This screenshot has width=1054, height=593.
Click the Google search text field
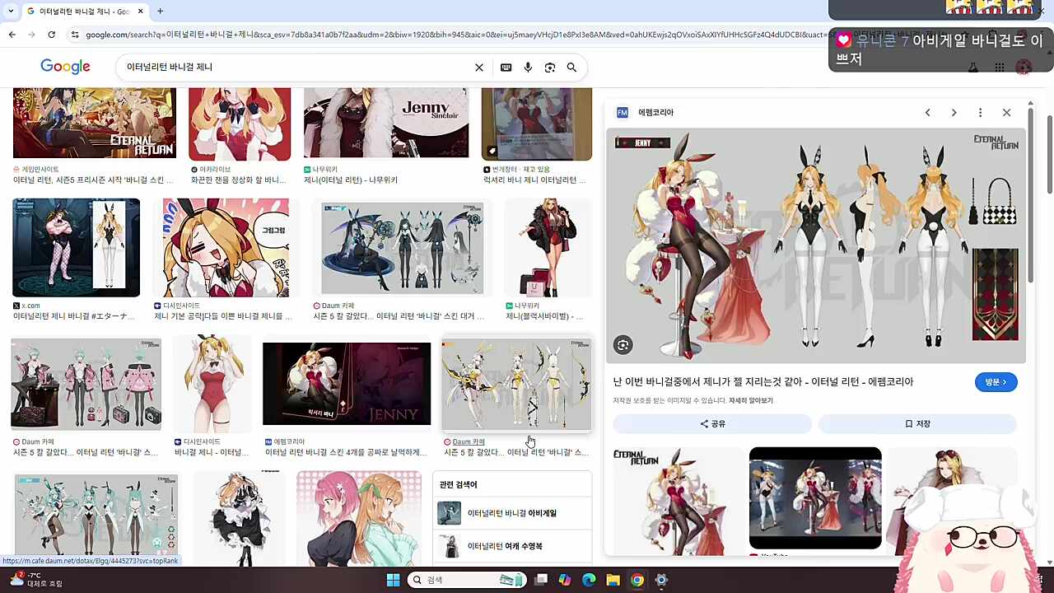(x=296, y=67)
